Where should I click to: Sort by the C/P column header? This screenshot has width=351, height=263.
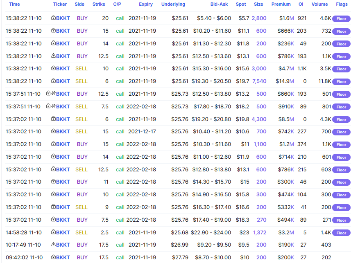tap(117, 4)
